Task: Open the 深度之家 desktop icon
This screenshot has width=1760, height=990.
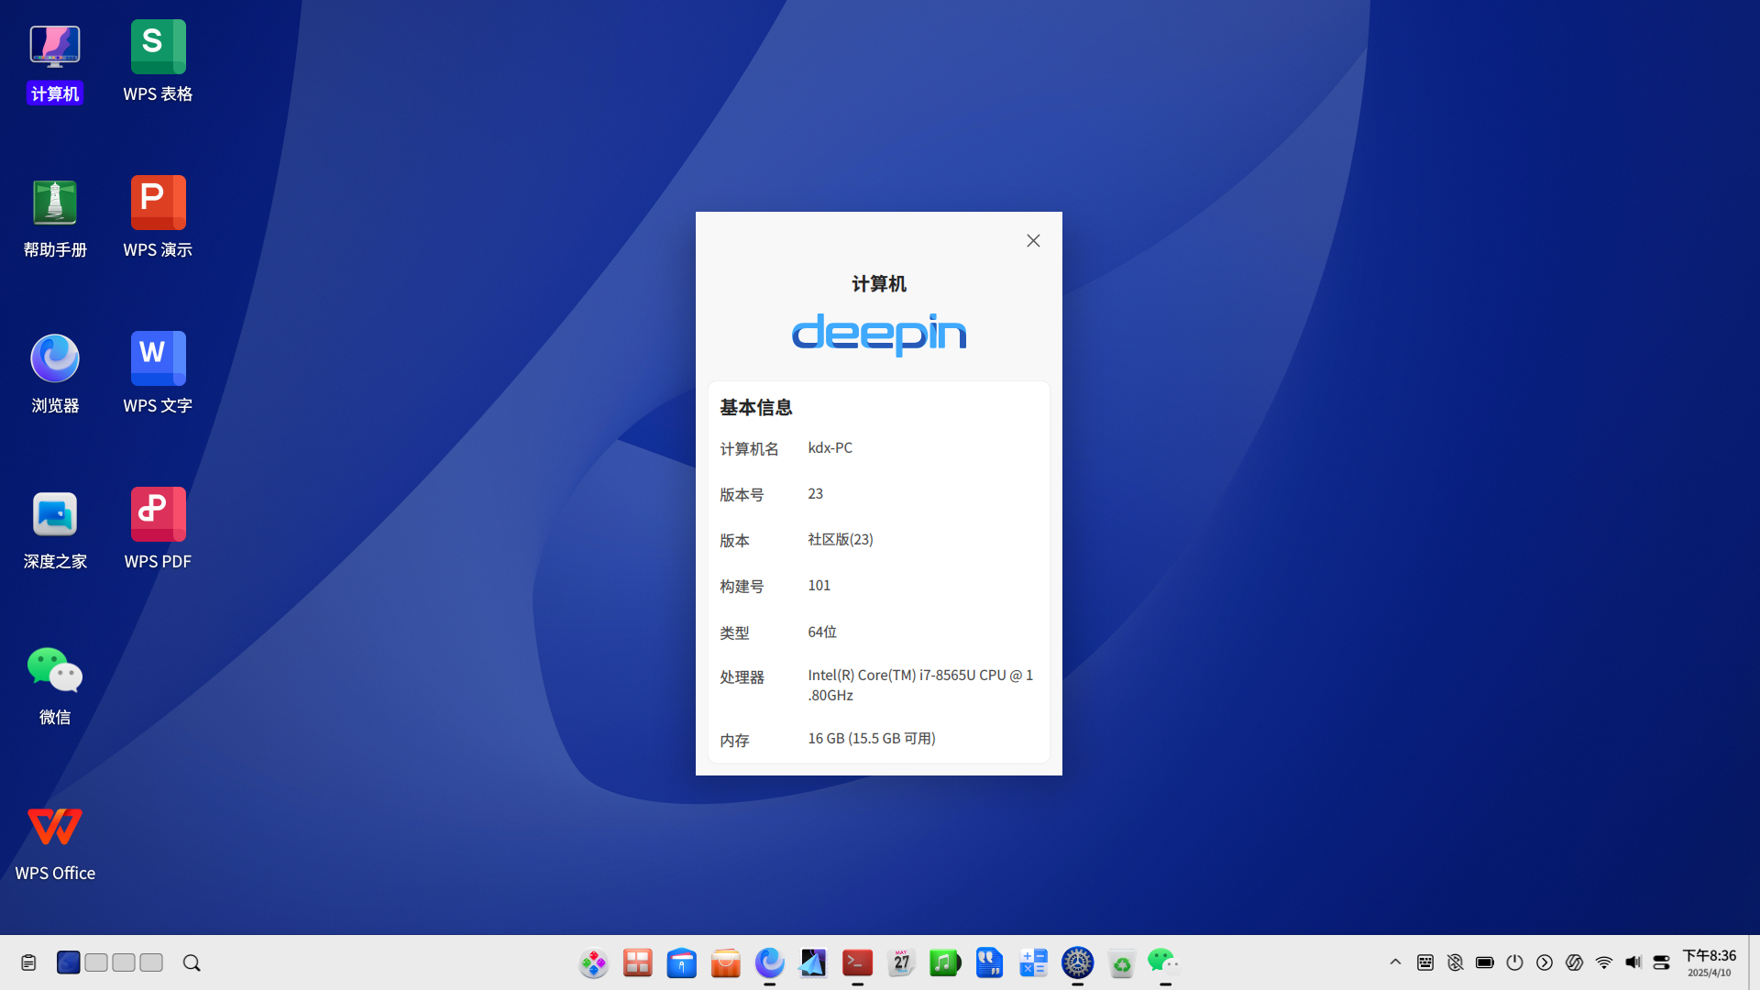Action: (55, 530)
